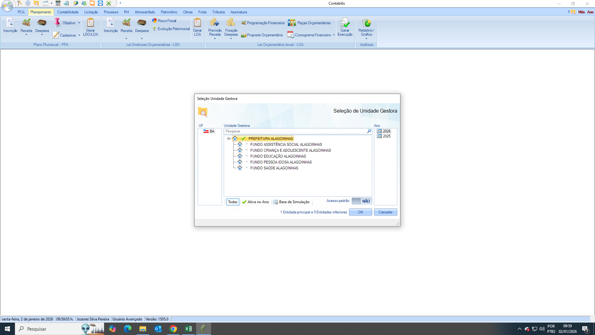Click the Unidade Gestora Pesquisar field
This screenshot has height=335, width=595.
click(294, 131)
